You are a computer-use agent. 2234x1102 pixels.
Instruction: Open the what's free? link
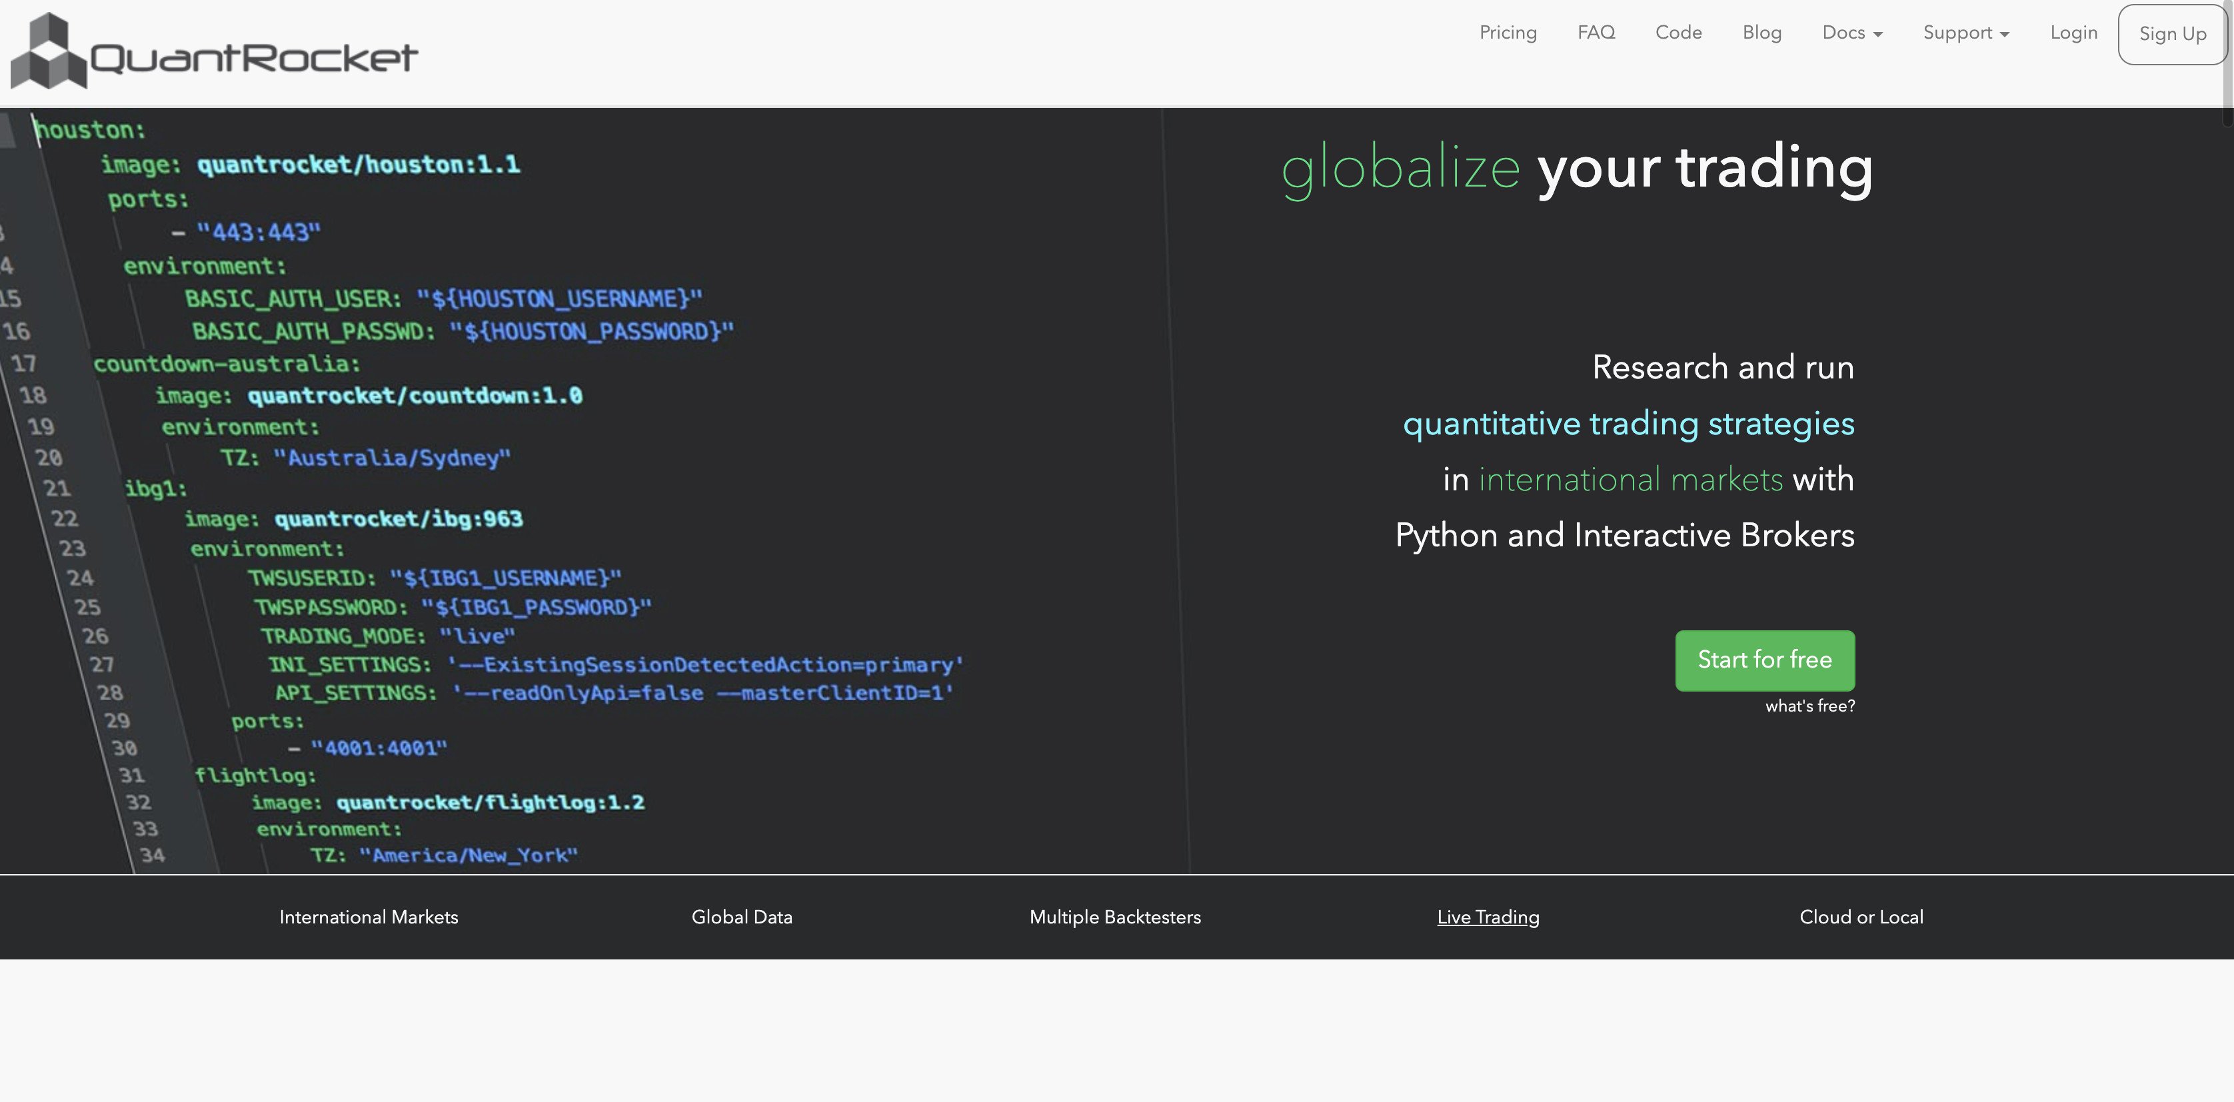point(1810,706)
